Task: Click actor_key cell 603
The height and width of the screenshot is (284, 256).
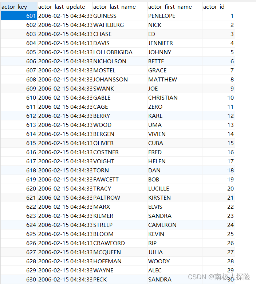Action: [x=19, y=34]
